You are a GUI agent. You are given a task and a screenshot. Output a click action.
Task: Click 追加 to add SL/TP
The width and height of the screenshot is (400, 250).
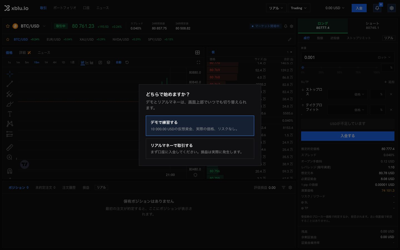pyautogui.click(x=389, y=82)
